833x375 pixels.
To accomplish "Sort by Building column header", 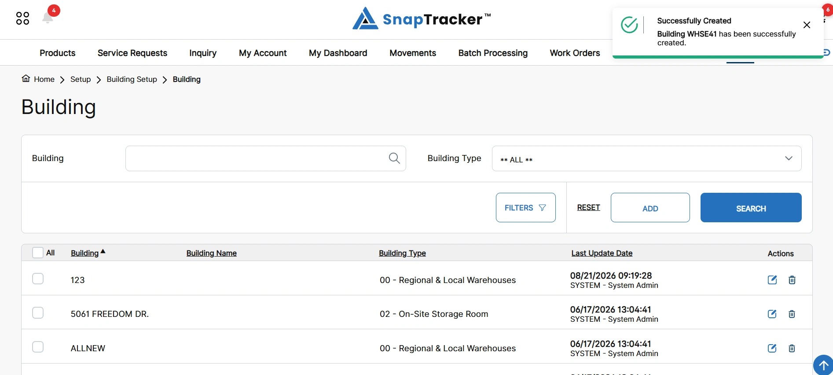I will point(85,253).
